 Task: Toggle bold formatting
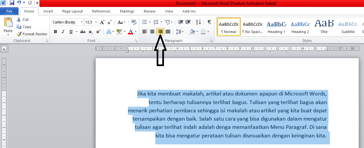(x=55, y=32)
